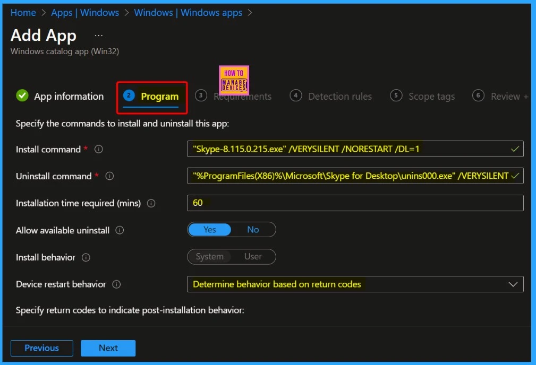Select the Program tab

click(151, 97)
